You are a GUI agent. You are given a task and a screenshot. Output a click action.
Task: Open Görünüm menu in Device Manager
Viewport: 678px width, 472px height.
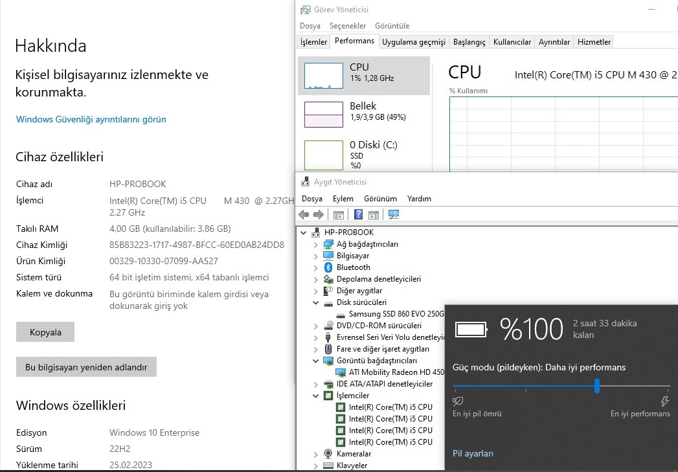(380, 199)
